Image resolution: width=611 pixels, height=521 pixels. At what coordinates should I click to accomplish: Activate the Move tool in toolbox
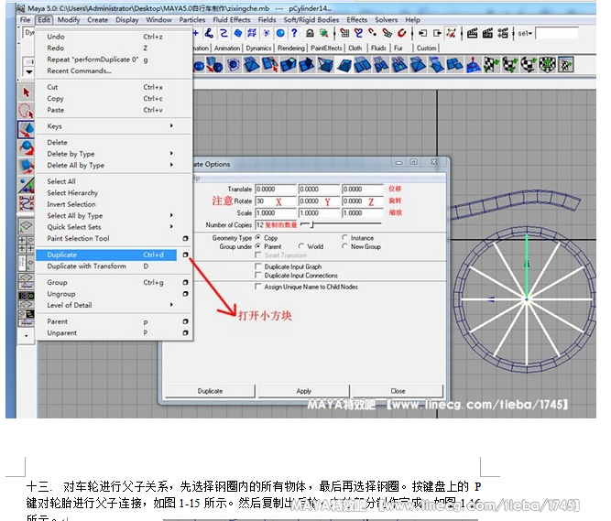point(27,130)
